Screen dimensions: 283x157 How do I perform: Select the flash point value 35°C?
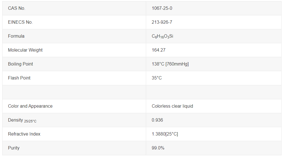click(x=157, y=78)
